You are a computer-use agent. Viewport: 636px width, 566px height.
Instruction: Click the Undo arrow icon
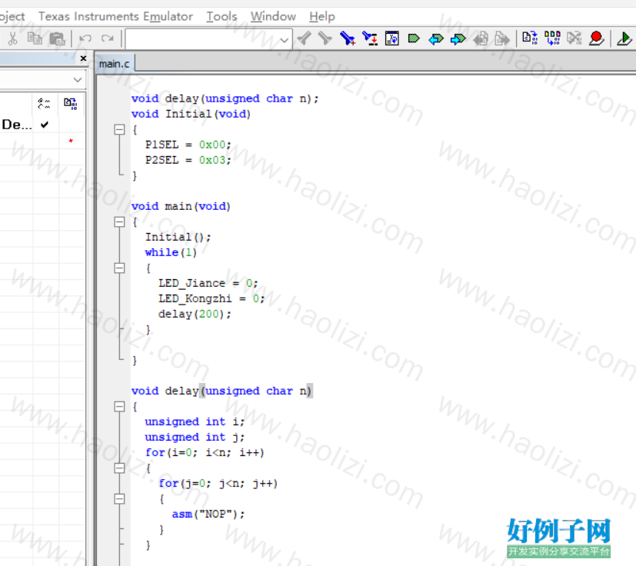coord(85,38)
